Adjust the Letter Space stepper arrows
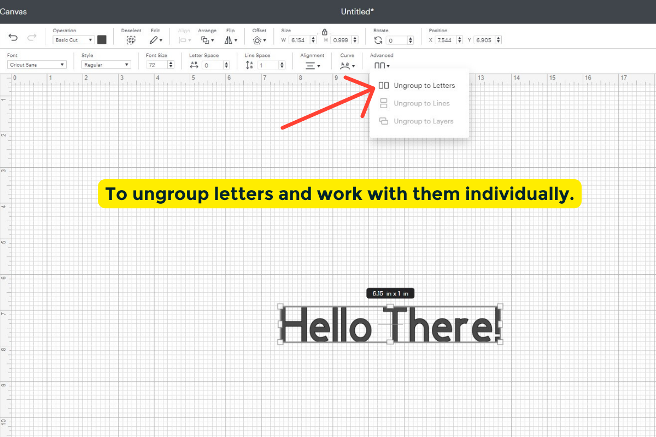 click(226, 65)
